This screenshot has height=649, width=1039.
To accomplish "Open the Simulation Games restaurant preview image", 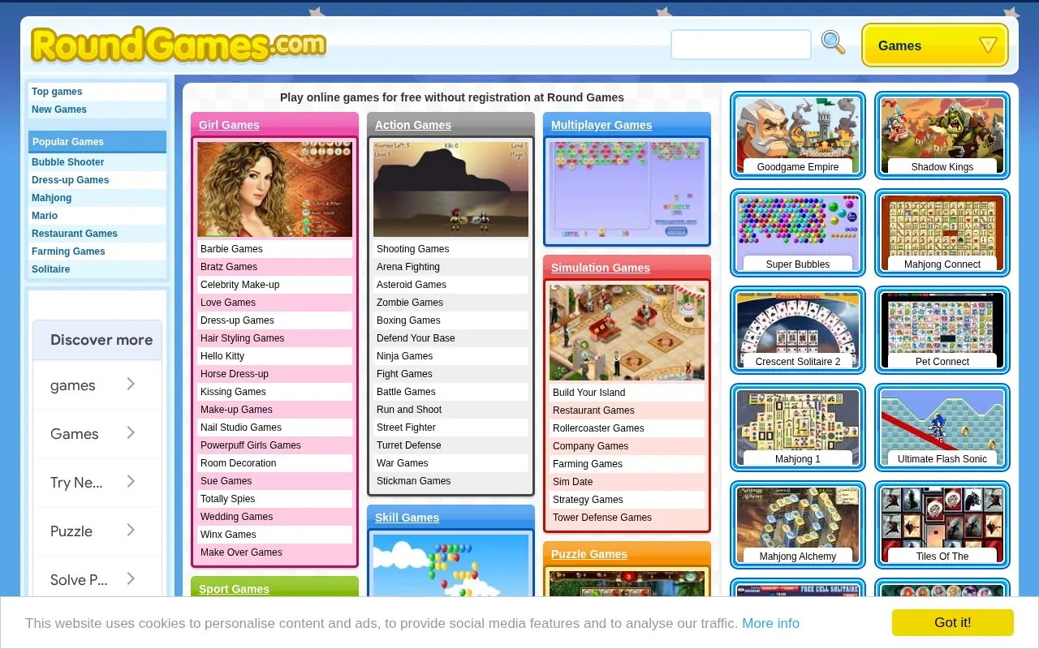I will click(x=627, y=333).
